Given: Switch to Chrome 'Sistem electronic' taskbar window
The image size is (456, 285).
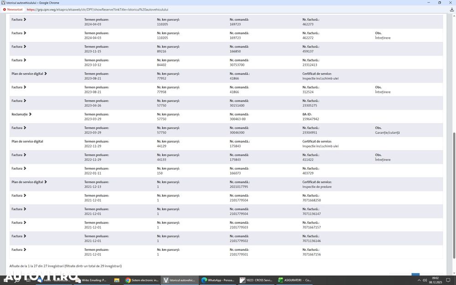Looking at the screenshot, I should coord(142,280).
